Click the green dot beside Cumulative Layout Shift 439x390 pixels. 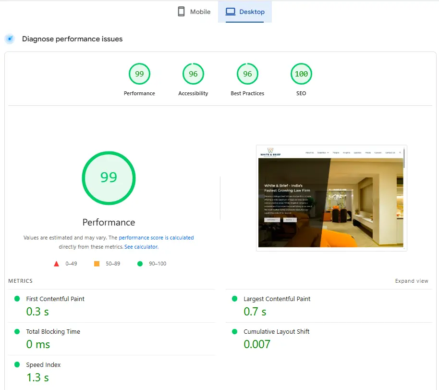point(234,331)
